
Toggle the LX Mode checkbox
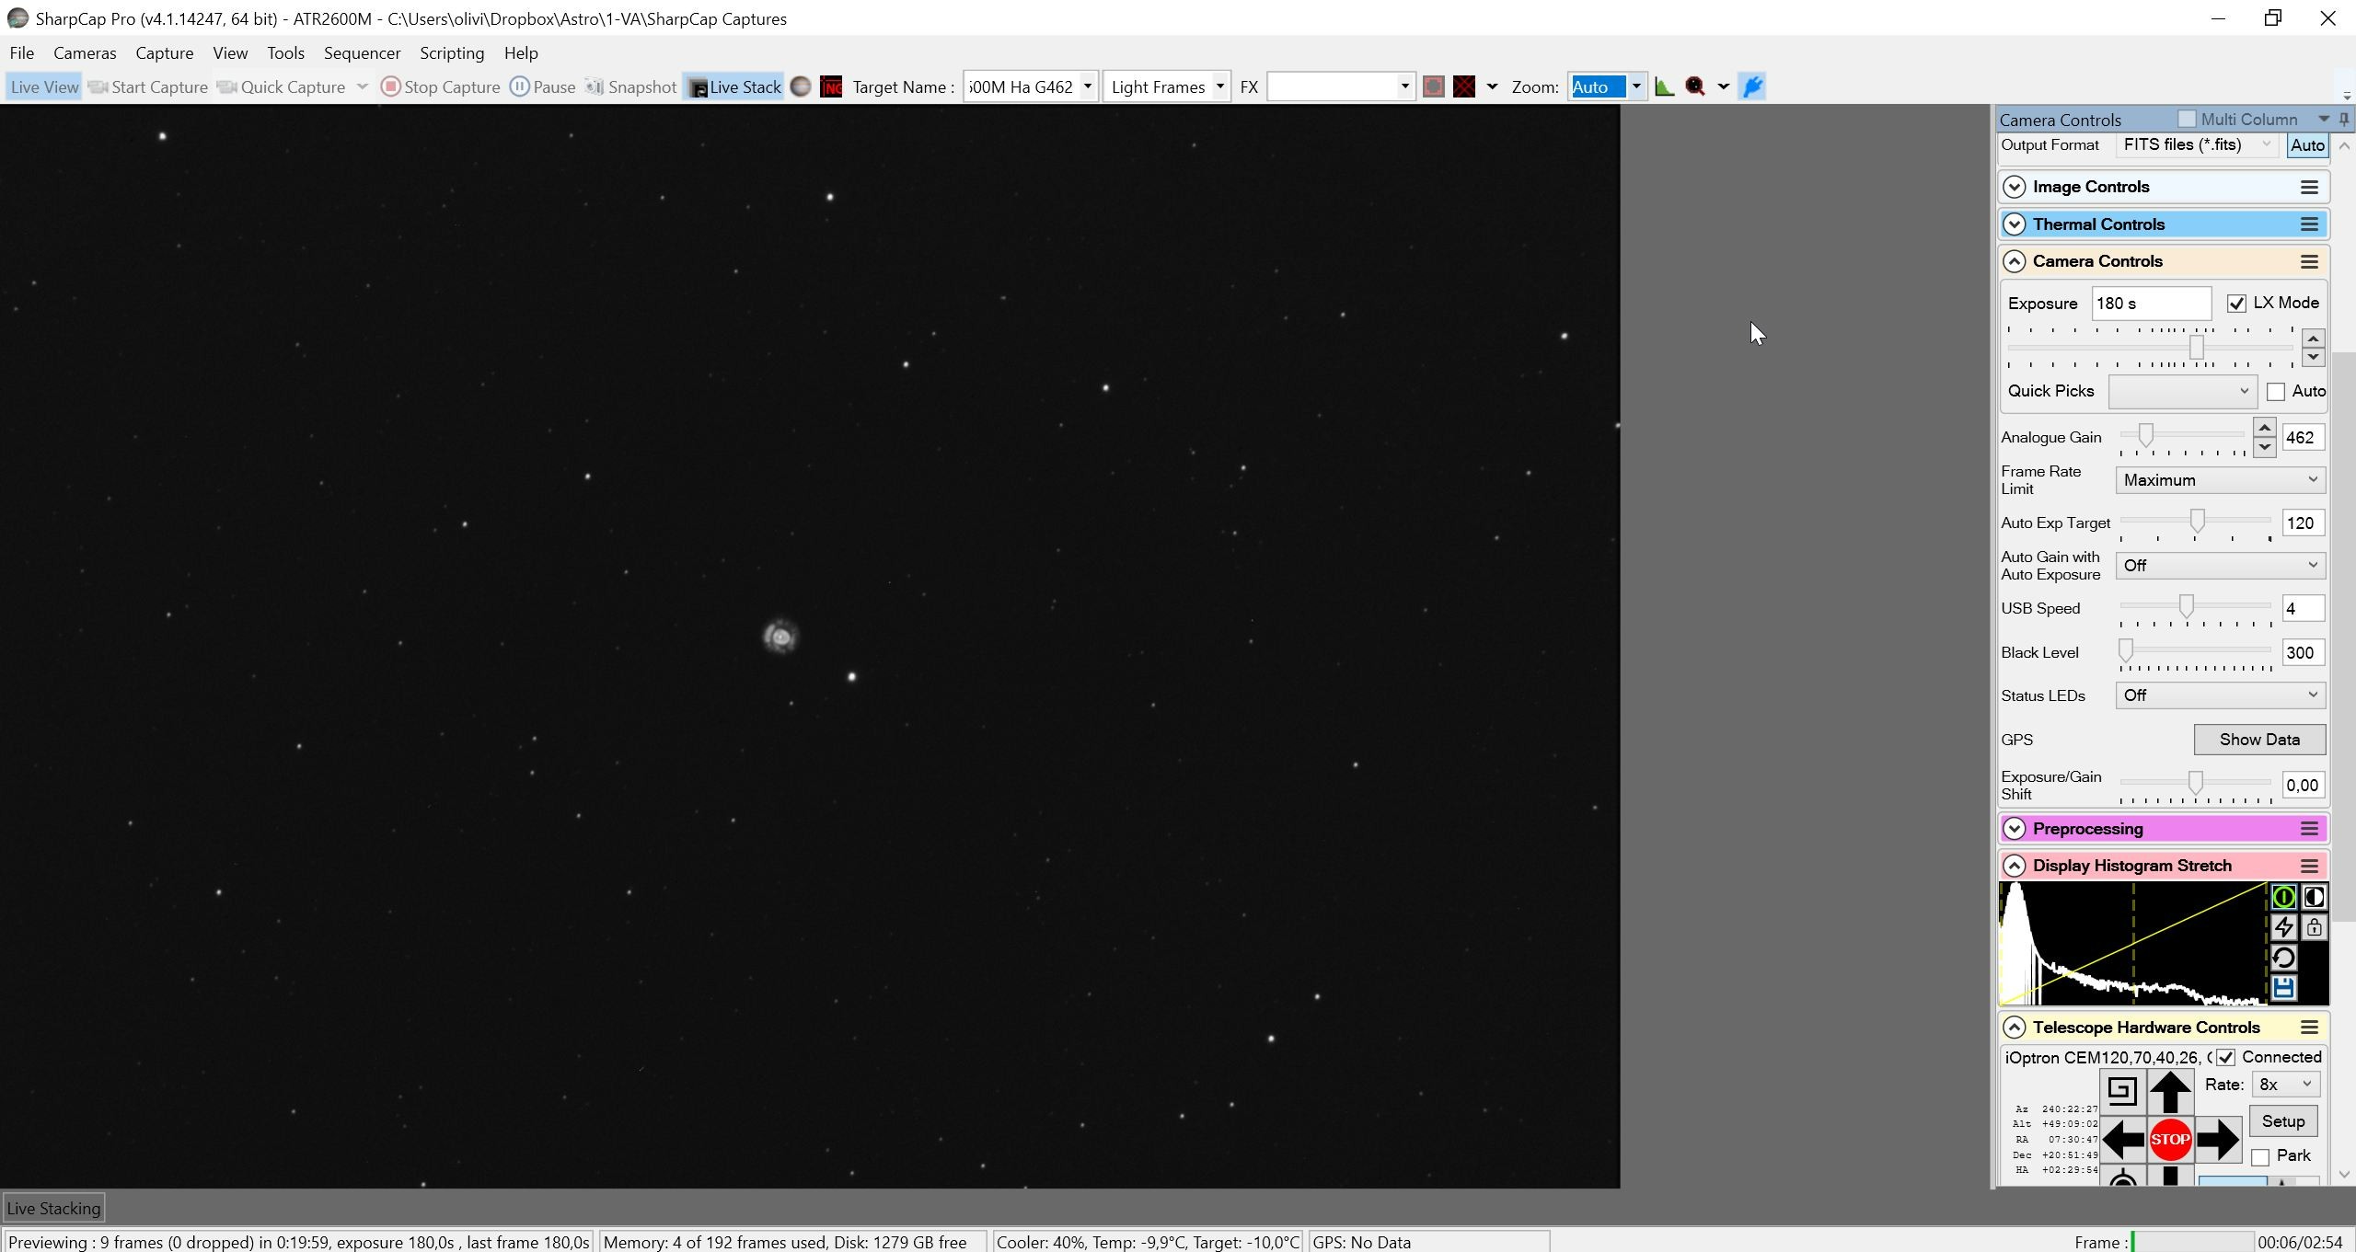[2236, 304]
